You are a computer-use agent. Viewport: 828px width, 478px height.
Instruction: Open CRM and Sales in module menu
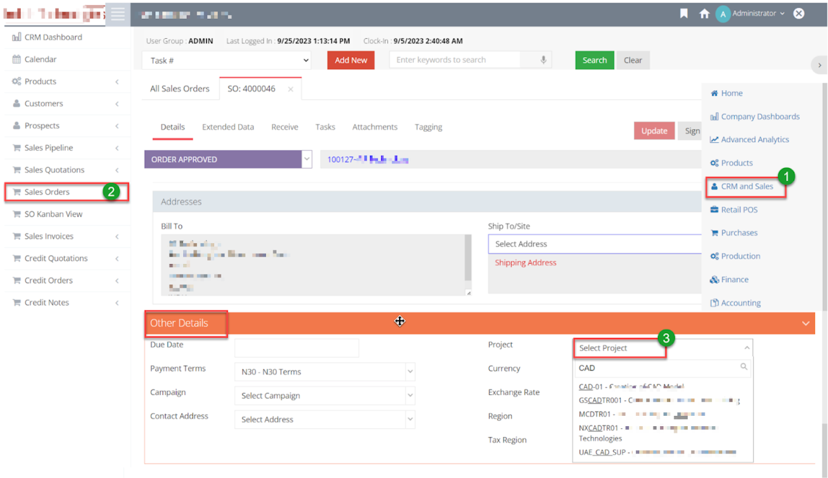click(x=746, y=186)
